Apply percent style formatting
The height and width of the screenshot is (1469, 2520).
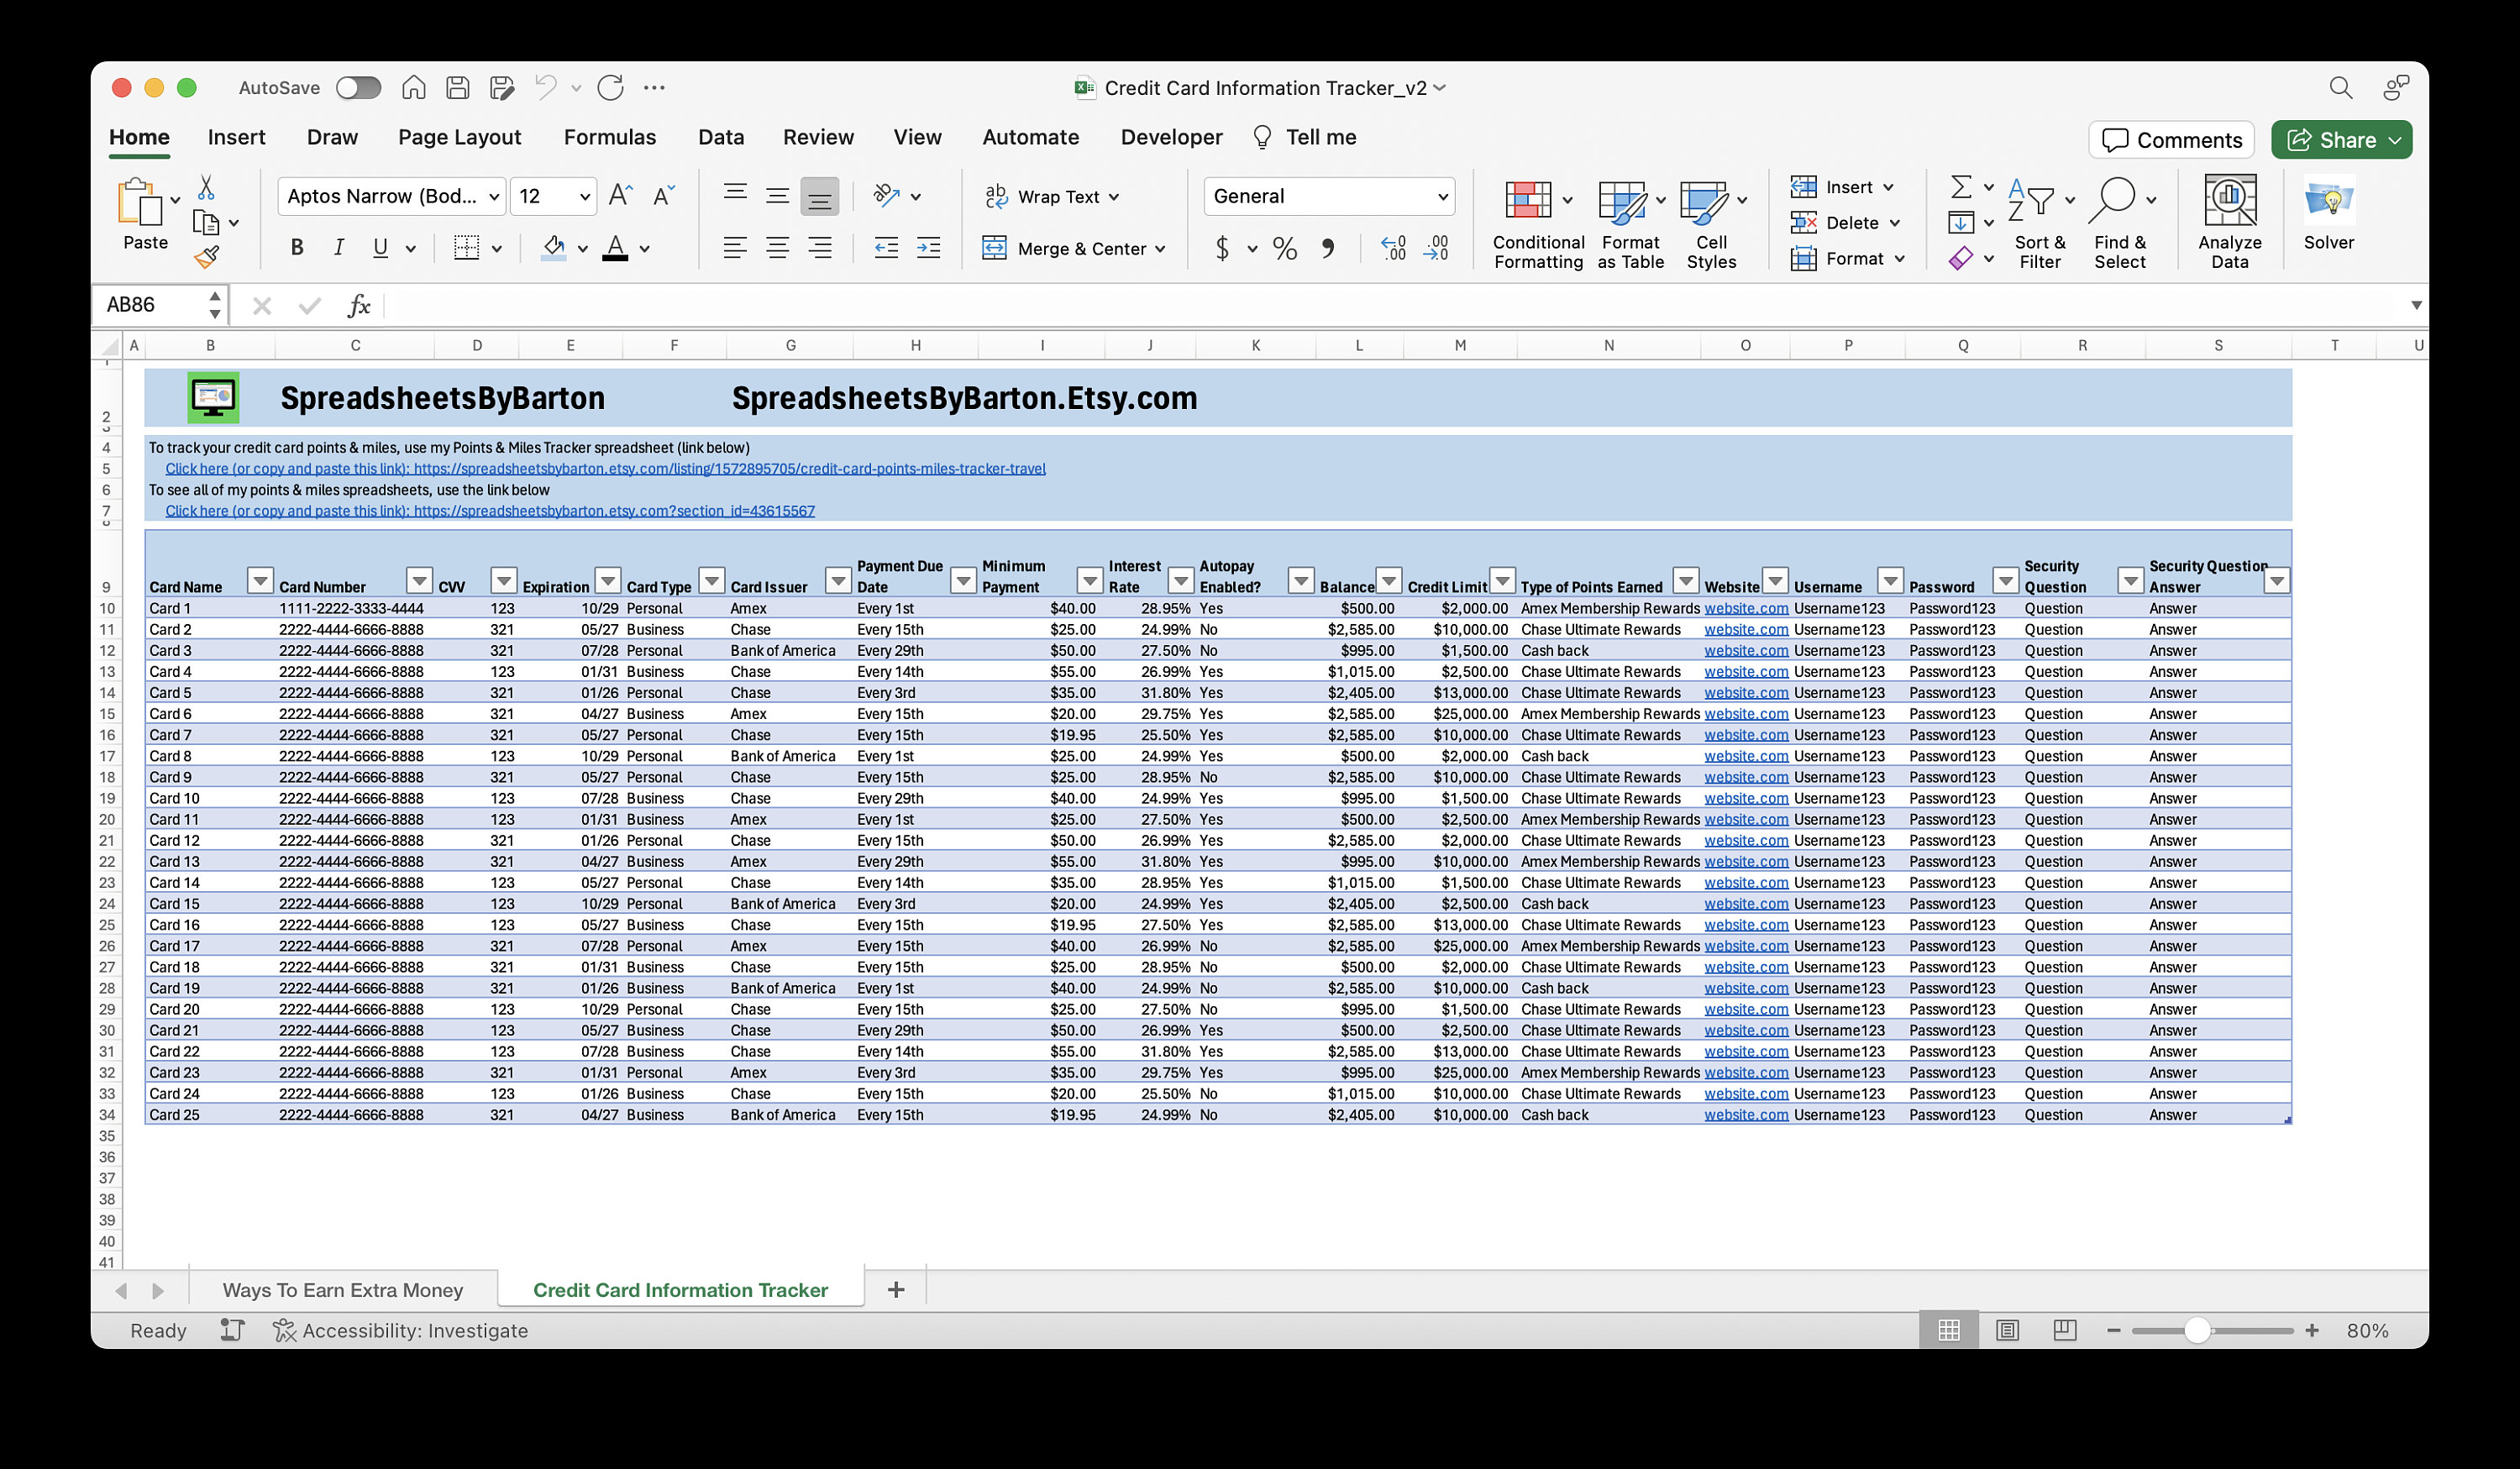coord(1284,248)
